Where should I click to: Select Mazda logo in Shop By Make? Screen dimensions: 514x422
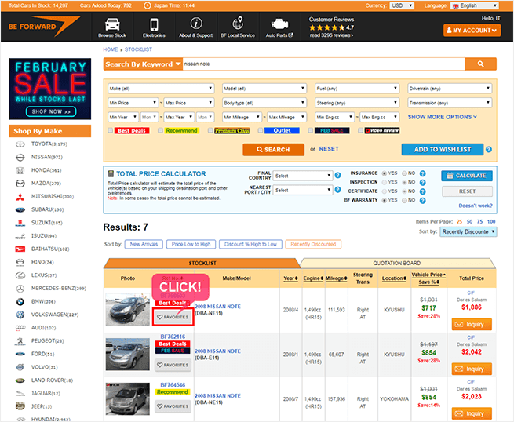tap(20, 184)
